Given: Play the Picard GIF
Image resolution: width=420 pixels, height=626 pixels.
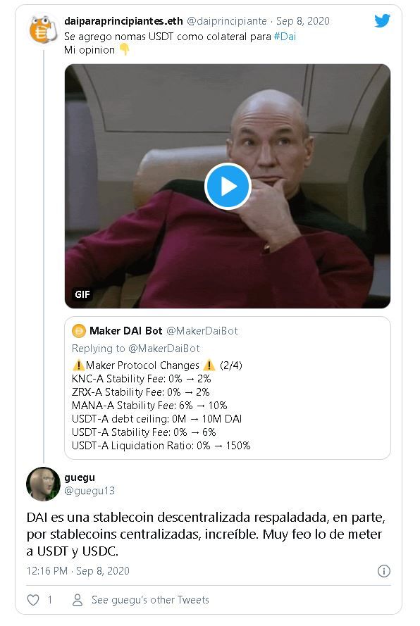Looking at the screenshot, I should point(227,187).
